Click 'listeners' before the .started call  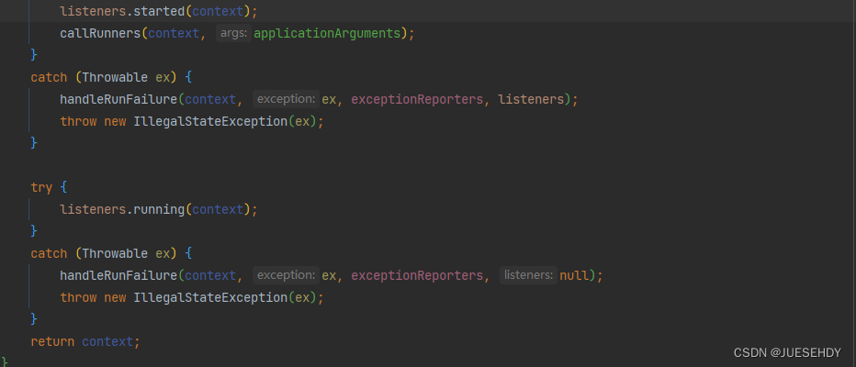point(93,10)
